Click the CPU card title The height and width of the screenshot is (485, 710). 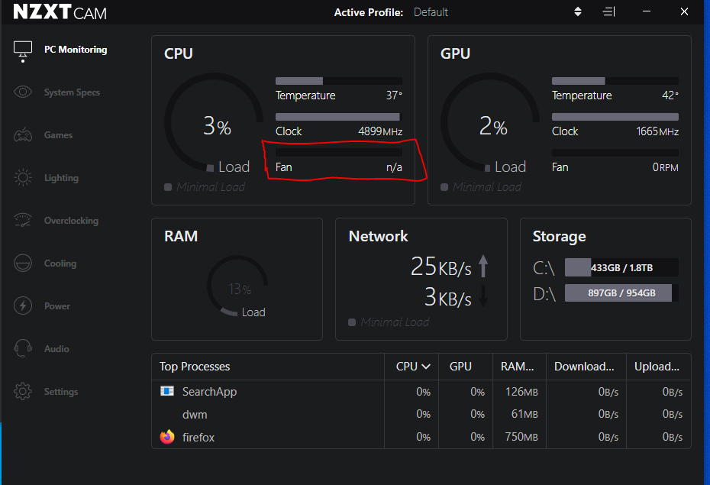click(179, 53)
